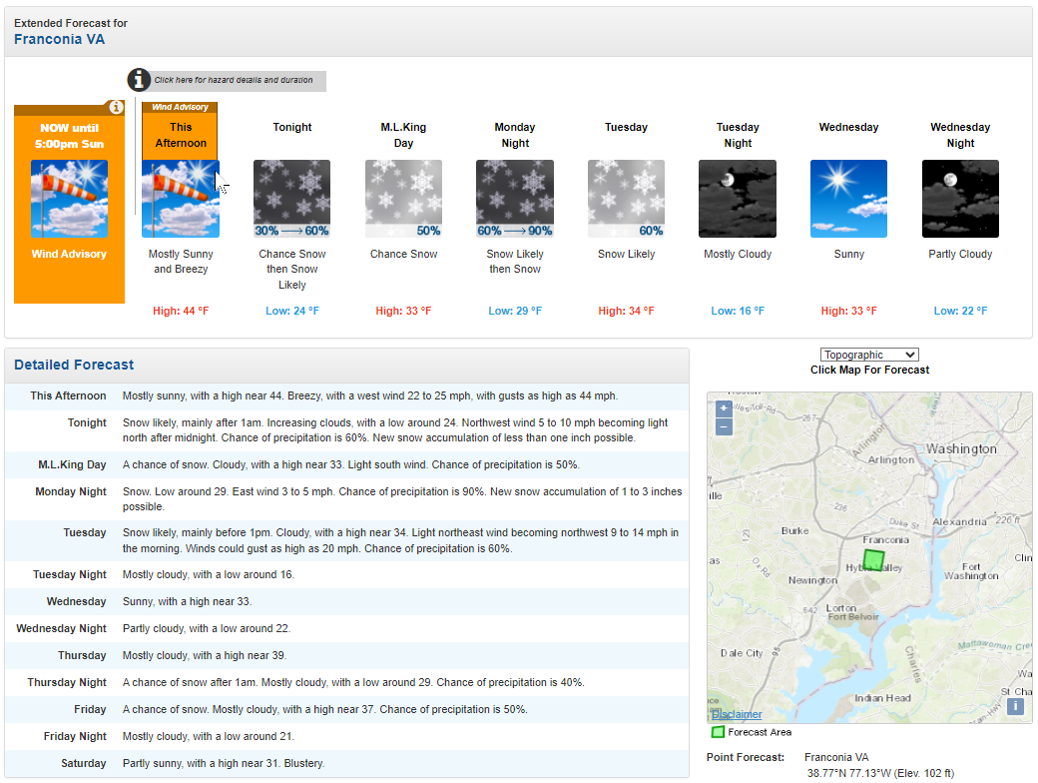Click the Low: 22 °F temperature
This screenshot has height=783, width=1038.
click(960, 311)
